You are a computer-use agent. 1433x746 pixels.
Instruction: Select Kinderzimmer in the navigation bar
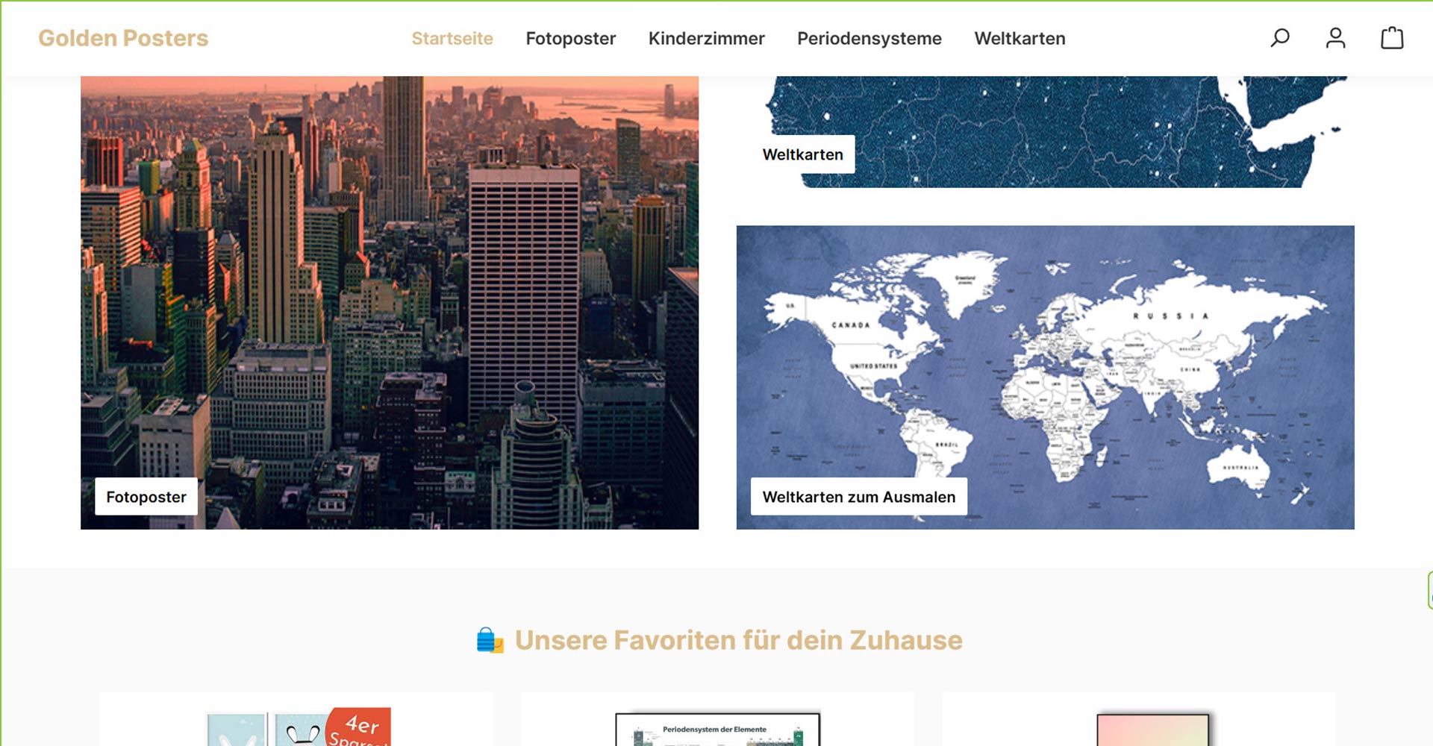click(706, 39)
